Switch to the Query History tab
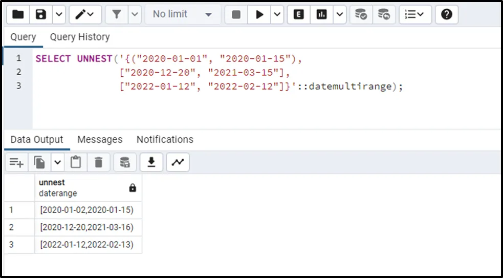This screenshot has width=503, height=278. coord(80,37)
